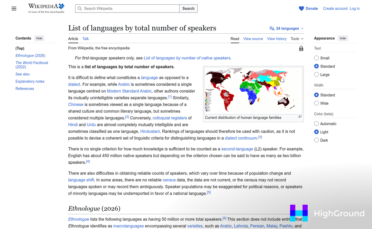Viewport: 372px width, 229px height.
Task: Focus the Search Wikipedia input field
Action: [x=127, y=9]
